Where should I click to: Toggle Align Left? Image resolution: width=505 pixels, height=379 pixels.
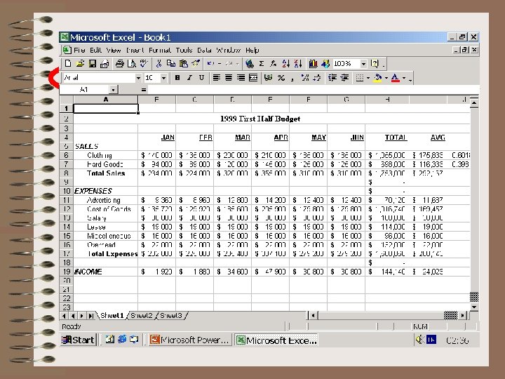tap(217, 78)
